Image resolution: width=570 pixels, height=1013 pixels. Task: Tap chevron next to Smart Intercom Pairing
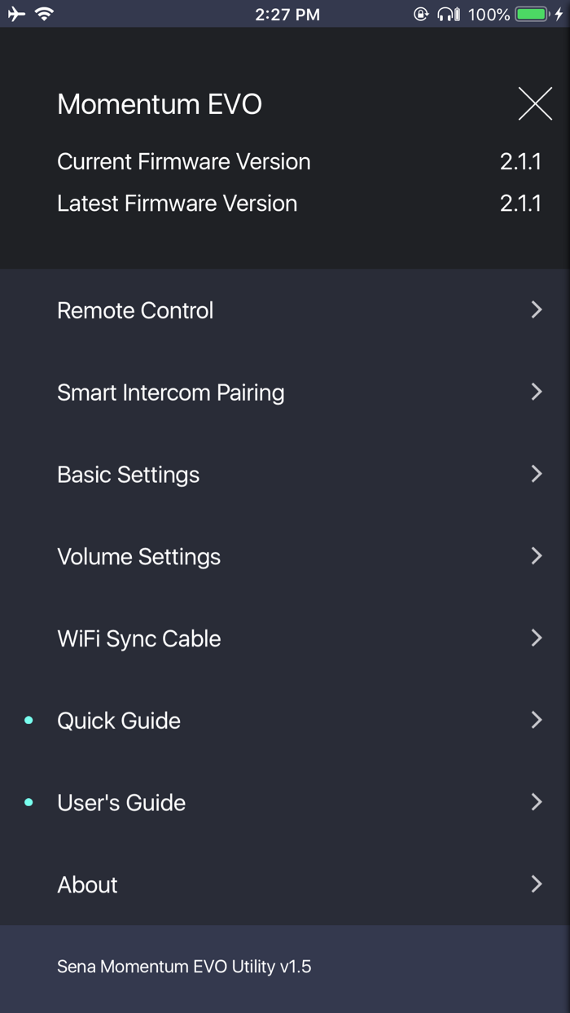[x=537, y=392]
